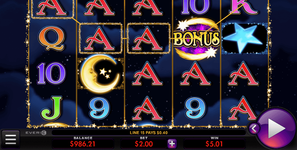The image size is (297, 150).
Task: Increase the bet with the plus button
Action: pyautogui.click(x=172, y=144)
